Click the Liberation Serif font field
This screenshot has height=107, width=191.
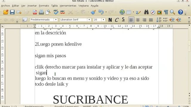(x=74, y=20)
